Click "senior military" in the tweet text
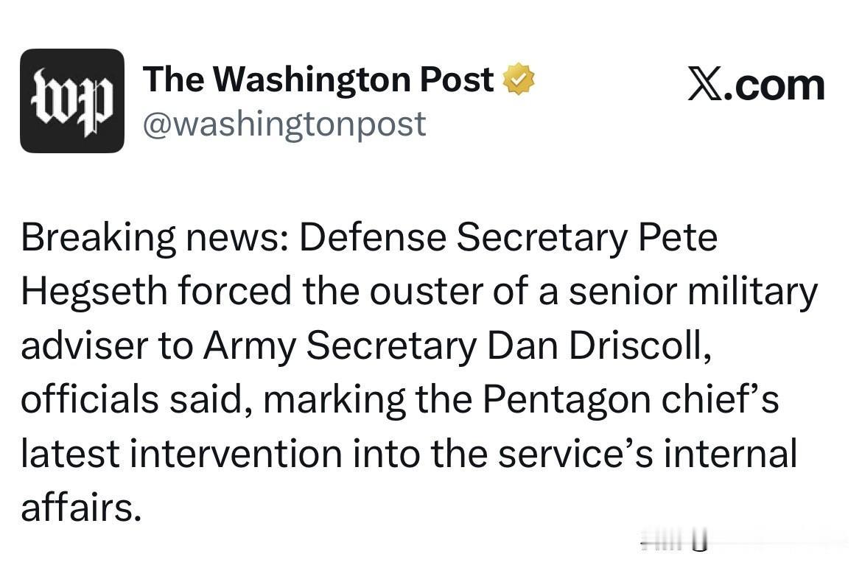This screenshot has height=568, width=862. pyautogui.click(x=693, y=292)
